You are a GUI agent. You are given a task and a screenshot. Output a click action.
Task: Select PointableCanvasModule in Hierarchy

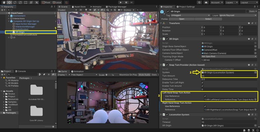coord(24,35)
